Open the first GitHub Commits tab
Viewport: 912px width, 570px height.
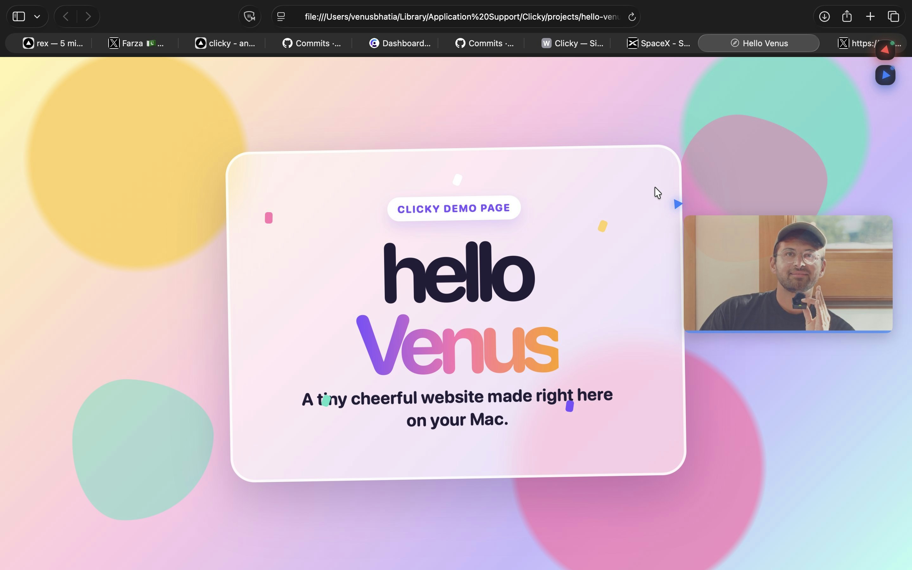tap(312, 43)
